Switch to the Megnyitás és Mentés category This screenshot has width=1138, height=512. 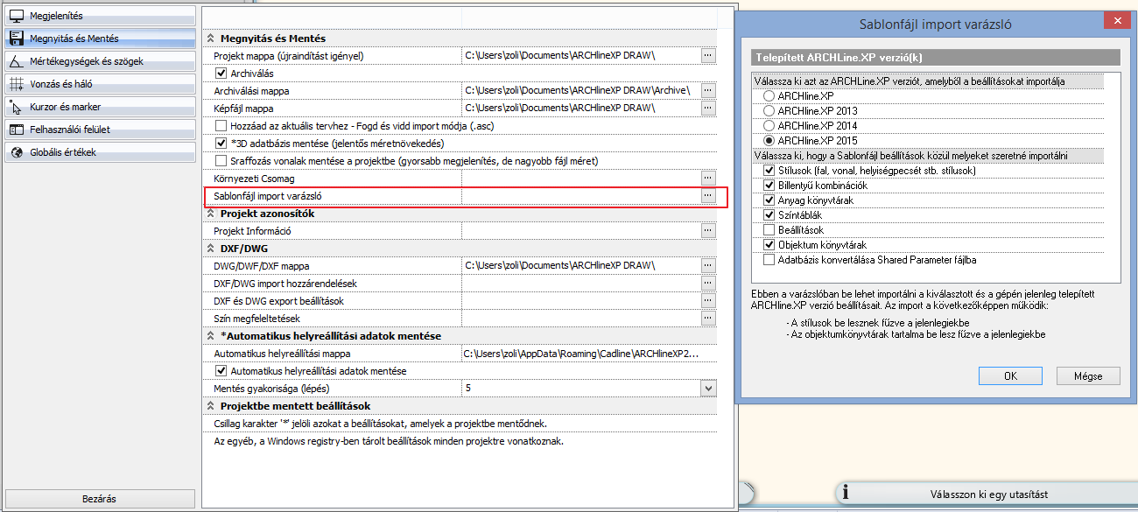click(99, 39)
